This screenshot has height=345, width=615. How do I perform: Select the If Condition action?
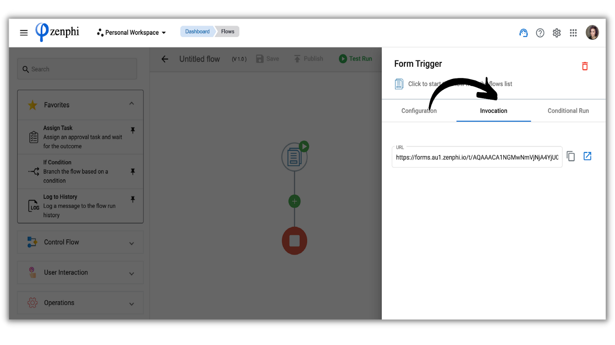coord(80,171)
